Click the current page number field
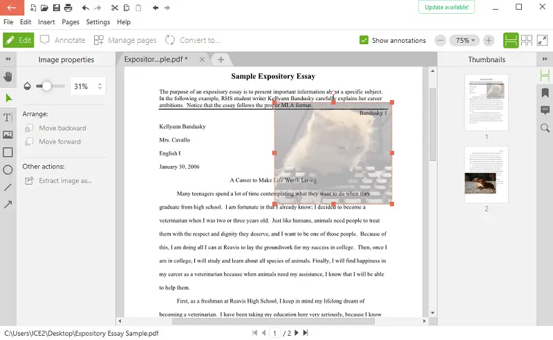The image size is (553, 340). click(274, 333)
